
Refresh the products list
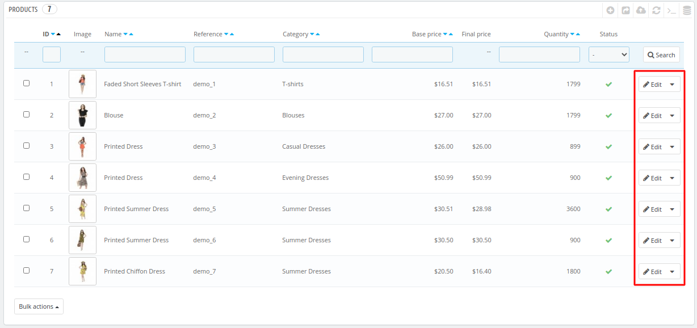click(x=656, y=10)
